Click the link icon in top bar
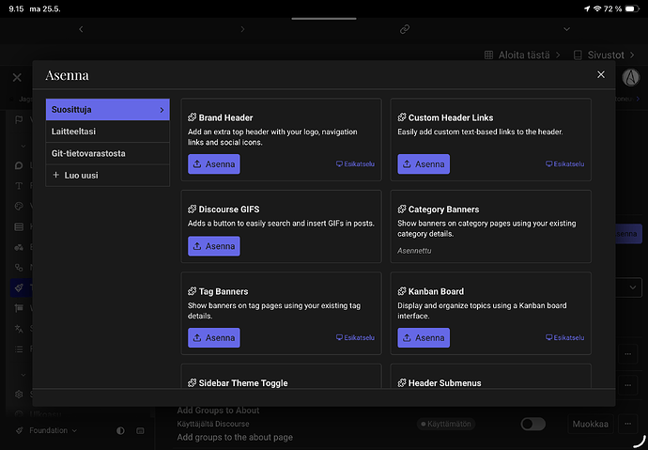Image resolution: width=648 pixels, height=450 pixels. coord(405,29)
